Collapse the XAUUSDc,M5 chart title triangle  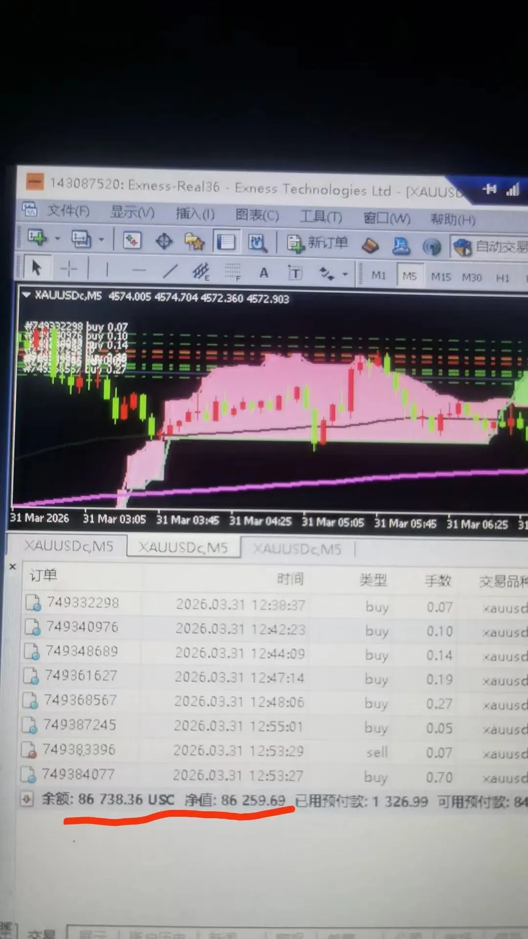pos(26,295)
